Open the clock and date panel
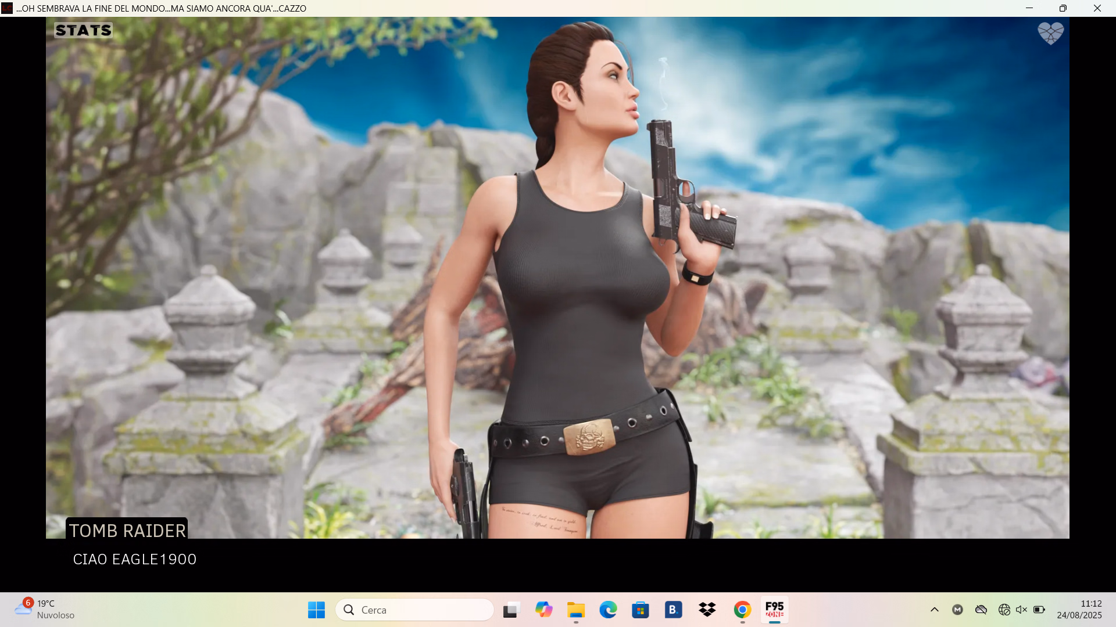The width and height of the screenshot is (1116, 627). click(x=1079, y=610)
